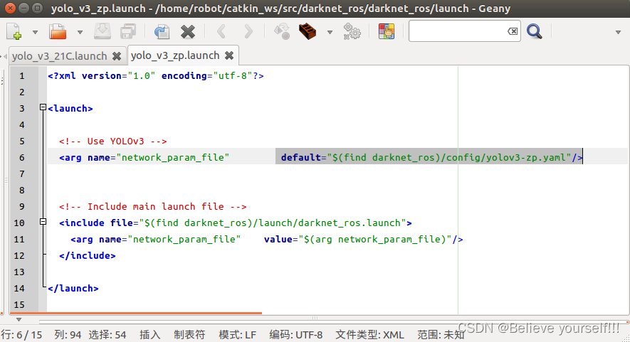This screenshot has height=342, width=630.
Task: Expand toolbar overflow arrow
Action: [618, 32]
